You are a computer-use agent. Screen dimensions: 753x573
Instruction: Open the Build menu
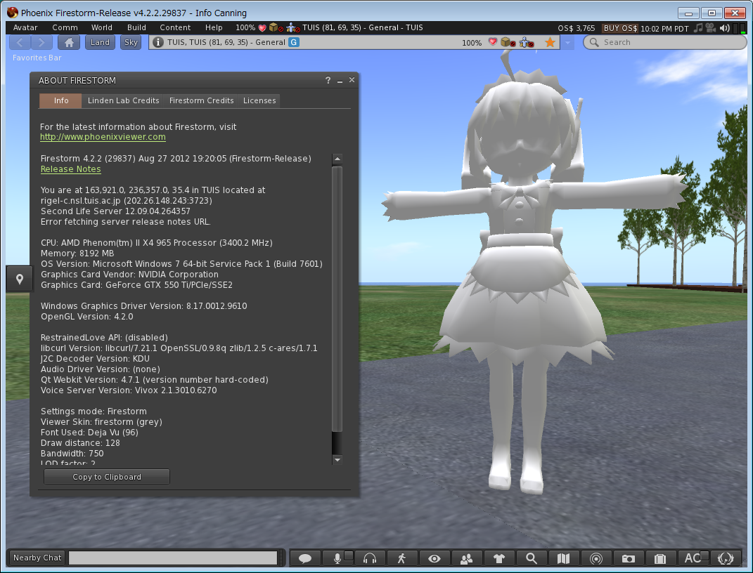[136, 28]
